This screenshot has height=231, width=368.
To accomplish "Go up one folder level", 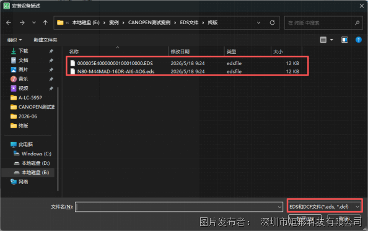I will click(45, 23).
